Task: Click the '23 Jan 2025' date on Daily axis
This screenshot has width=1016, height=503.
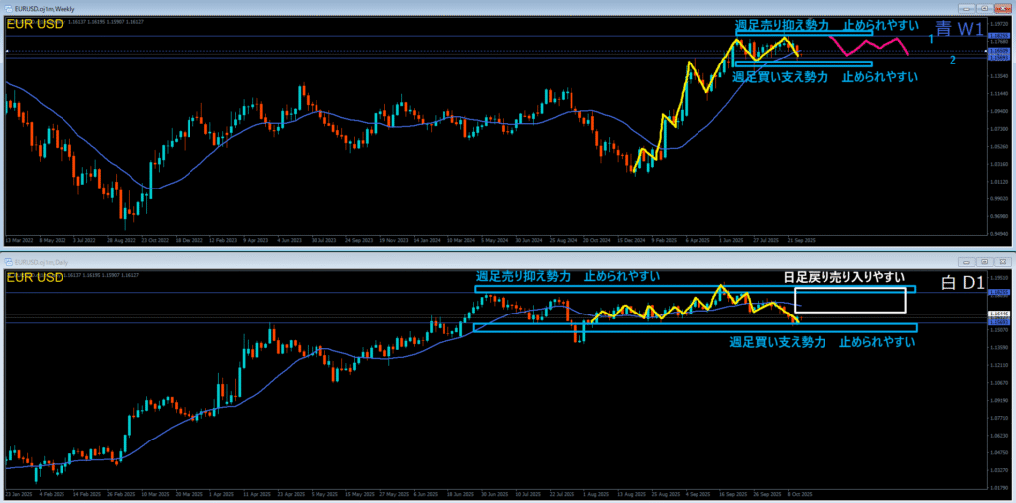Action: [x=18, y=494]
